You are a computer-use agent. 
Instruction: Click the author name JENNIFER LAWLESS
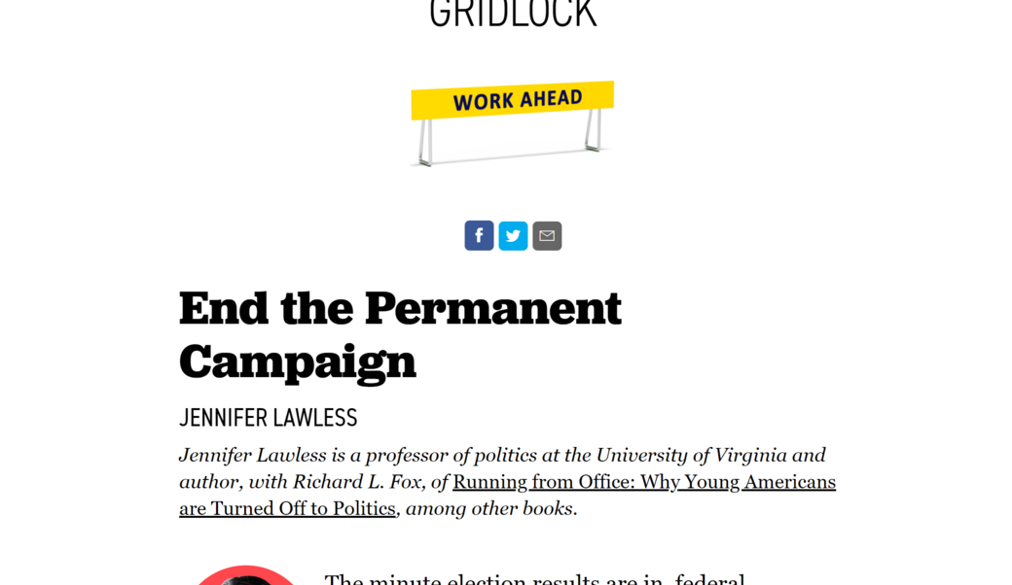tap(268, 418)
